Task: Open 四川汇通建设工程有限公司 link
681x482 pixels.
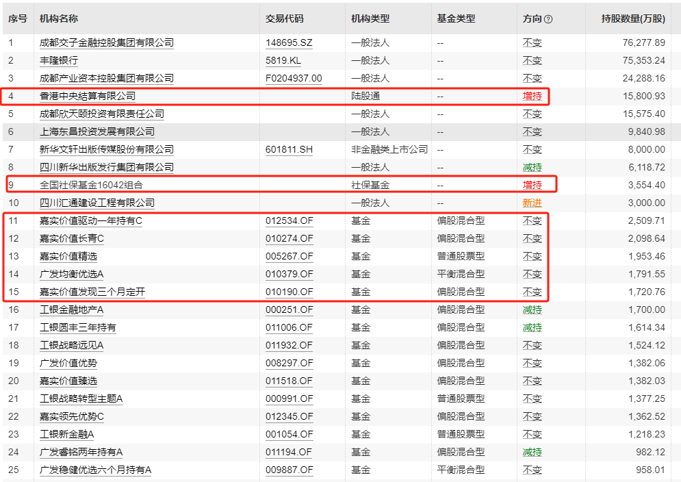Action: [97, 203]
